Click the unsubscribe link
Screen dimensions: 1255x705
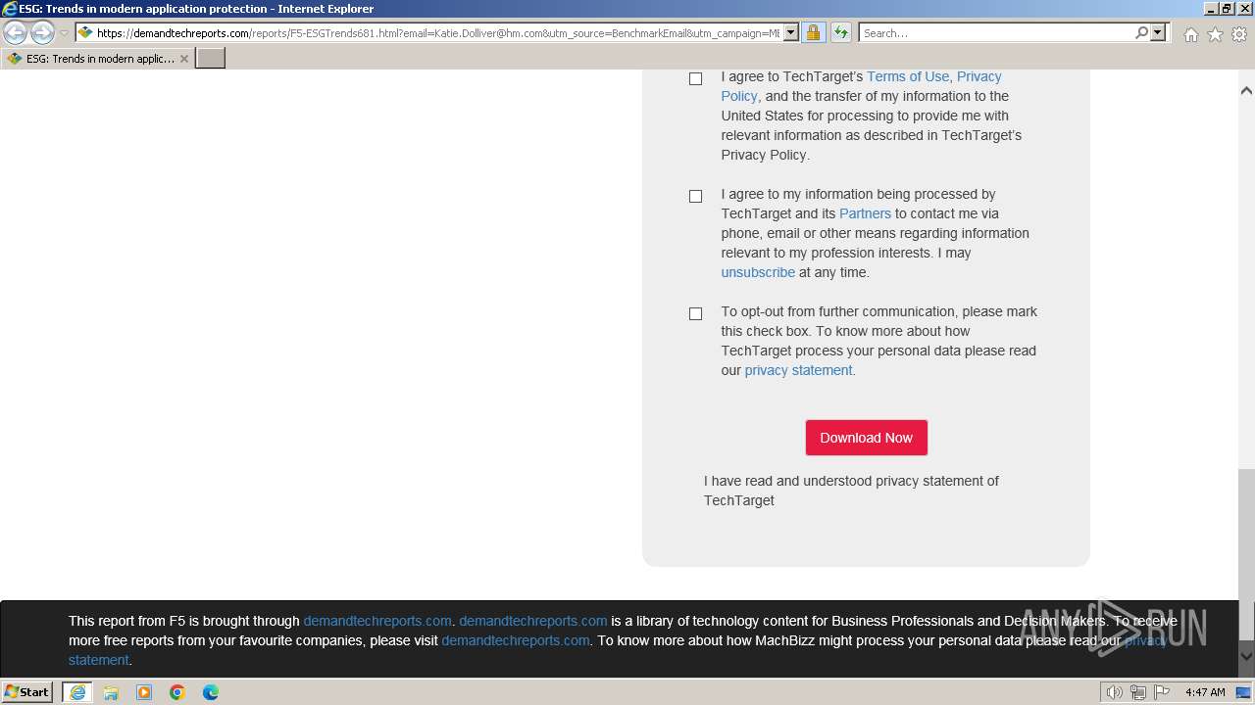[x=758, y=272]
